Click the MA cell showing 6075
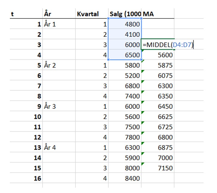 click(x=158, y=76)
